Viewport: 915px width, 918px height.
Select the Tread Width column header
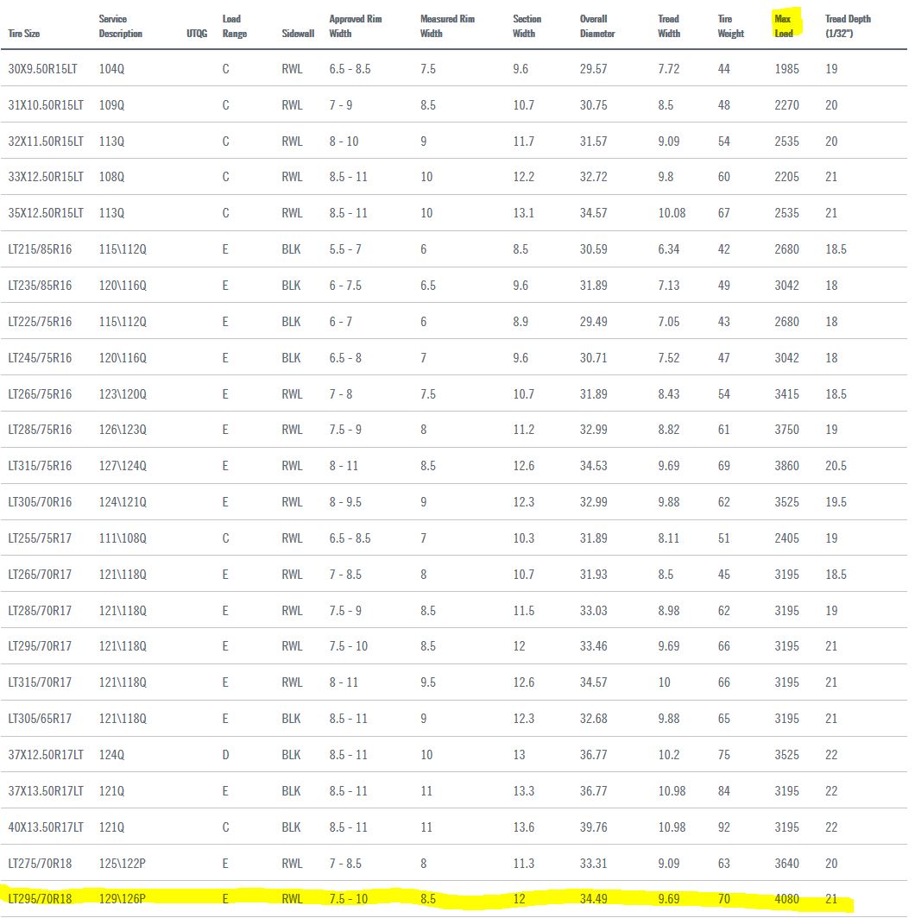pos(669,26)
